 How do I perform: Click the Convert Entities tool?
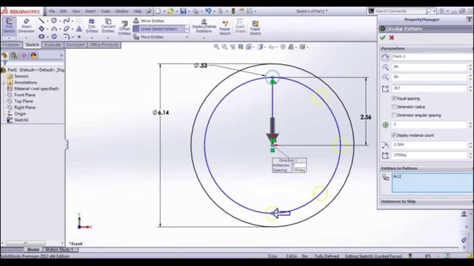click(108, 26)
